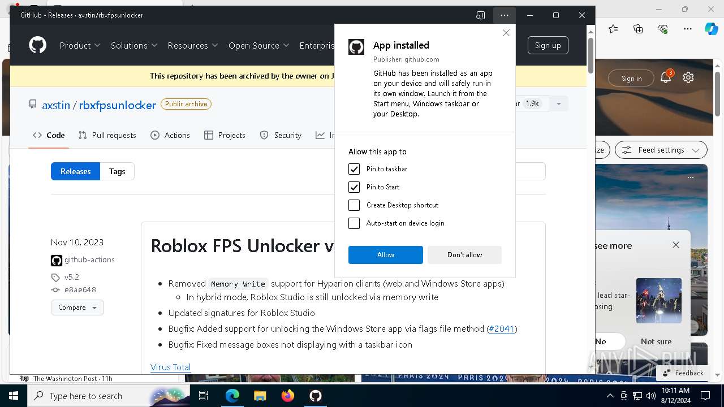Expand the Resources menu
724x407 pixels.
tap(193, 45)
